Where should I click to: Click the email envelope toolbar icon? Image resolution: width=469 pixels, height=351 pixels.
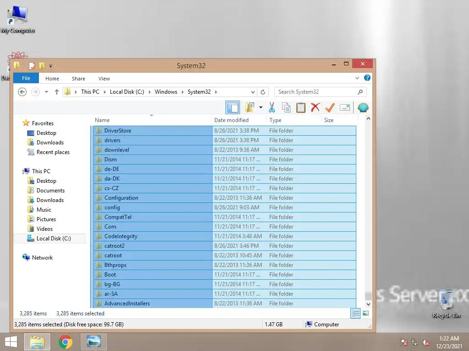coord(345,107)
